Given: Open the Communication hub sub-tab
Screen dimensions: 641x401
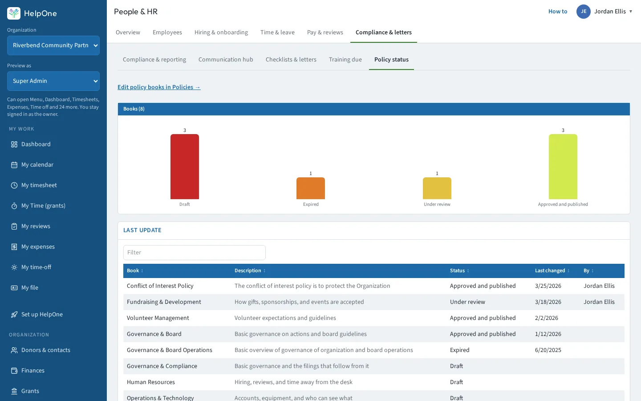Looking at the screenshot, I should point(226,60).
